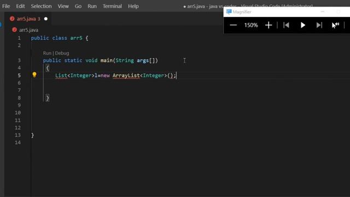Viewport: 350px width, 197px height.
Task: Open the Help menu
Action: click(x=133, y=6)
